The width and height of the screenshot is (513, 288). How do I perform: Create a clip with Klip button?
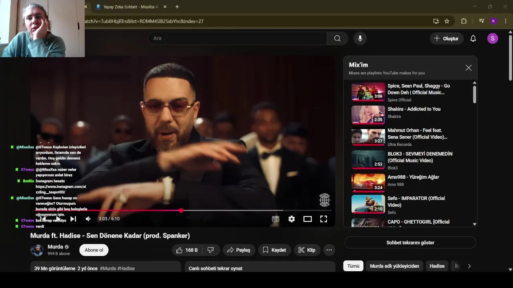pyautogui.click(x=307, y=250)
